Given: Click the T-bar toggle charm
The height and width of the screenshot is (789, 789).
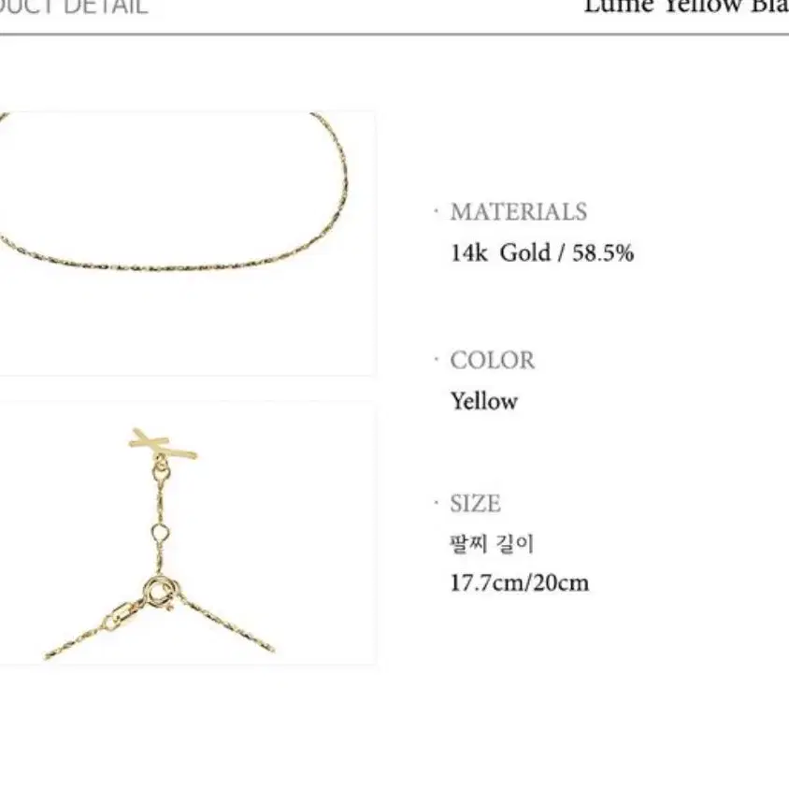Looking at the screenshot, I should (x=163, y=444).
